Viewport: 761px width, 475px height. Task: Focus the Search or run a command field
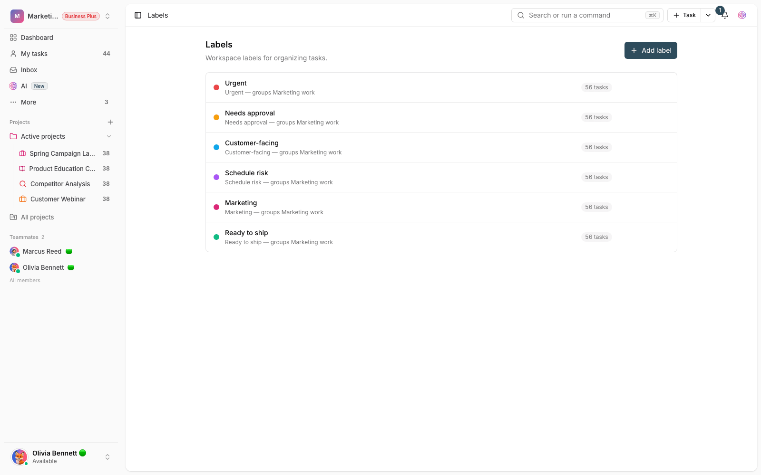point(587,15)
